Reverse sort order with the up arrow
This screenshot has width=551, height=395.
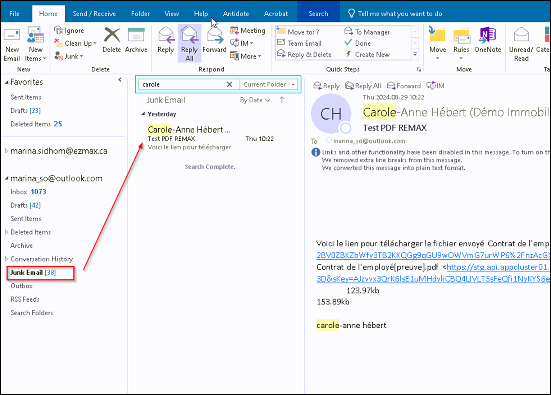click(x=282, y=100)
